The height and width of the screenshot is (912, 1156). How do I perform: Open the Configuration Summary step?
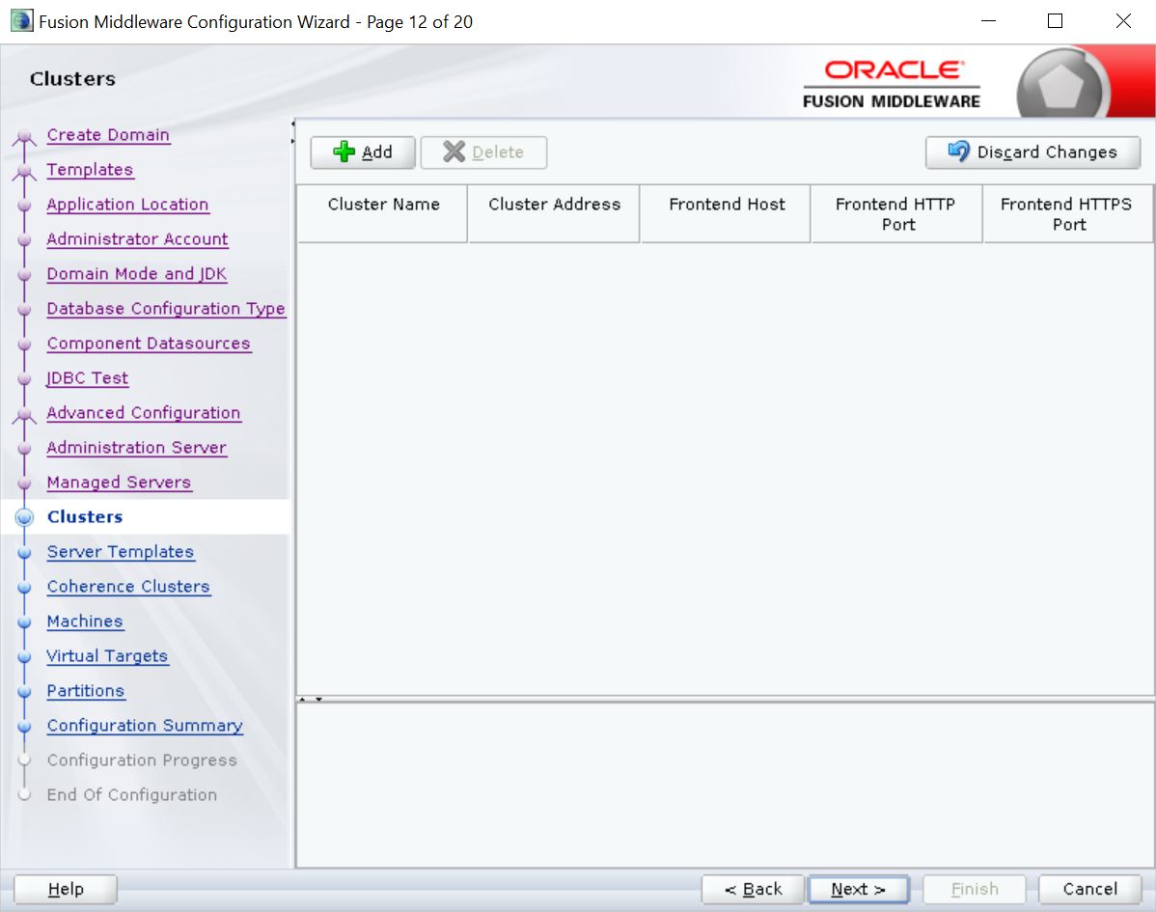point(145,726)
